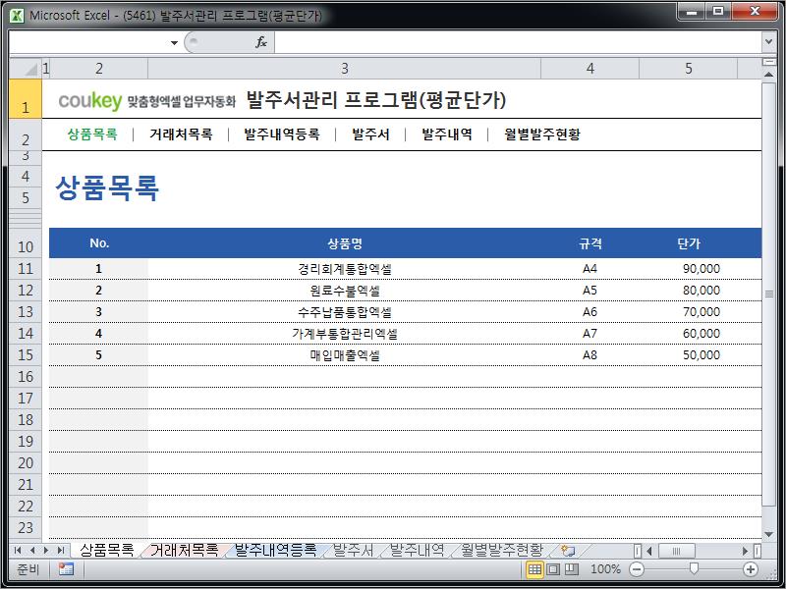Select column 2 header

tap(99, 68)
